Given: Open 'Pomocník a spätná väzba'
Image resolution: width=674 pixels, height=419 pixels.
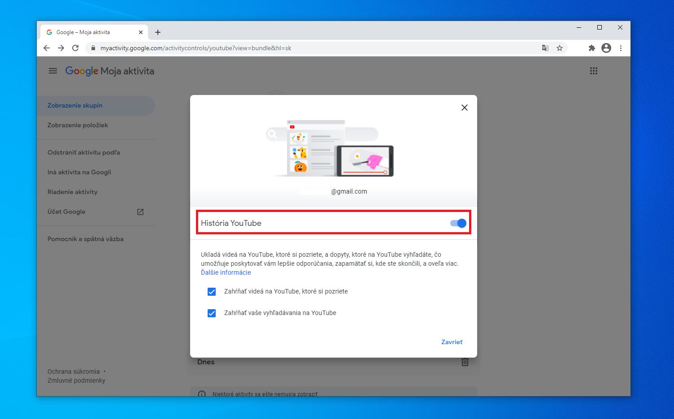Looking at the screenshot, I should [96, 239].
